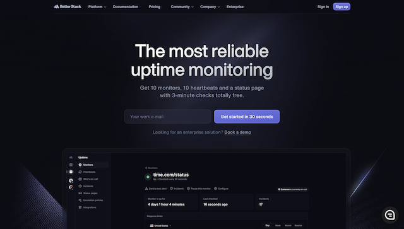Select the Monitors sidebar icon
This screenshot has height=229, width=404.
80,165
